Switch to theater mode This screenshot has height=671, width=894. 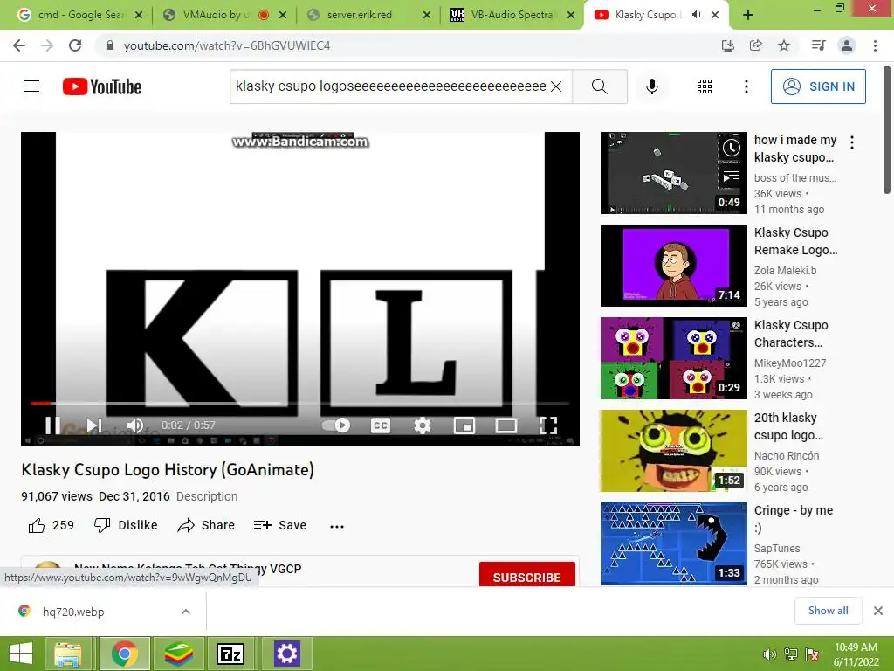505,425
